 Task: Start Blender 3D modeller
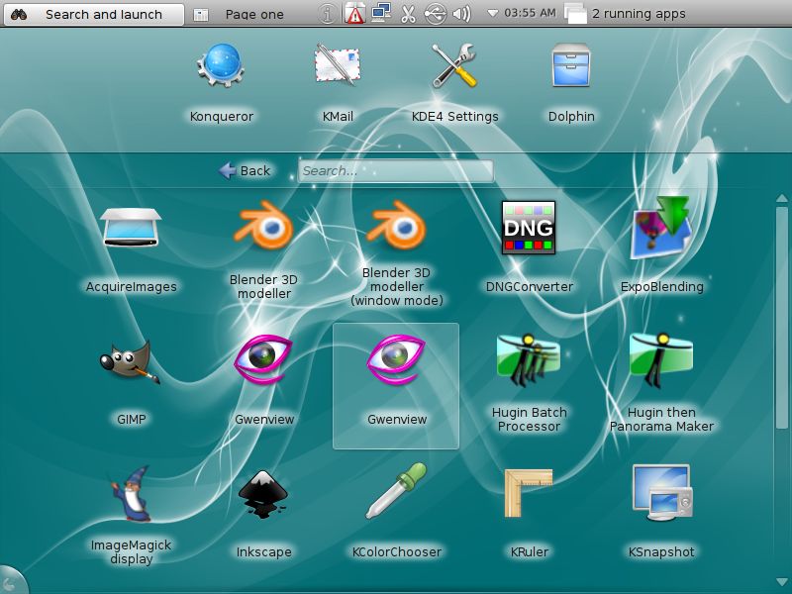(x=264, y=230)
